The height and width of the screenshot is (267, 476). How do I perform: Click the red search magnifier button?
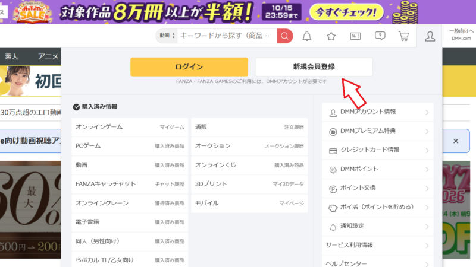[x=285, y=36]
